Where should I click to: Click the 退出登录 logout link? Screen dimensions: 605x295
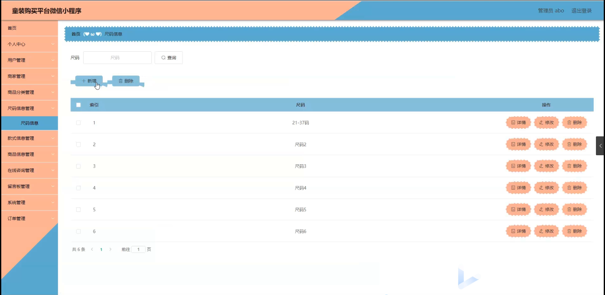(x=582, y=11)
